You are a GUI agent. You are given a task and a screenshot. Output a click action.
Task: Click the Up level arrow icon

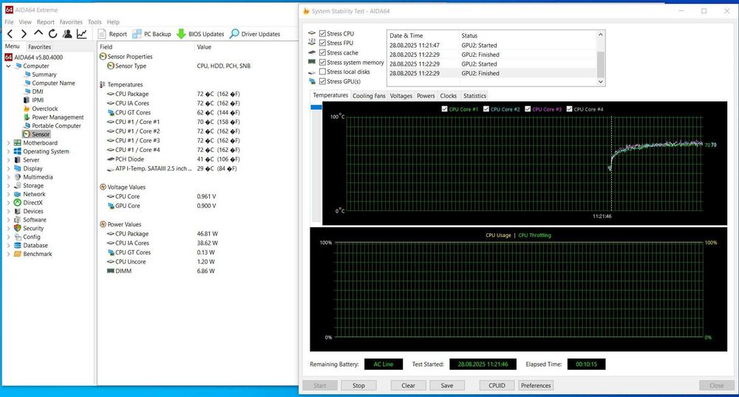click(x=38, y=33)
